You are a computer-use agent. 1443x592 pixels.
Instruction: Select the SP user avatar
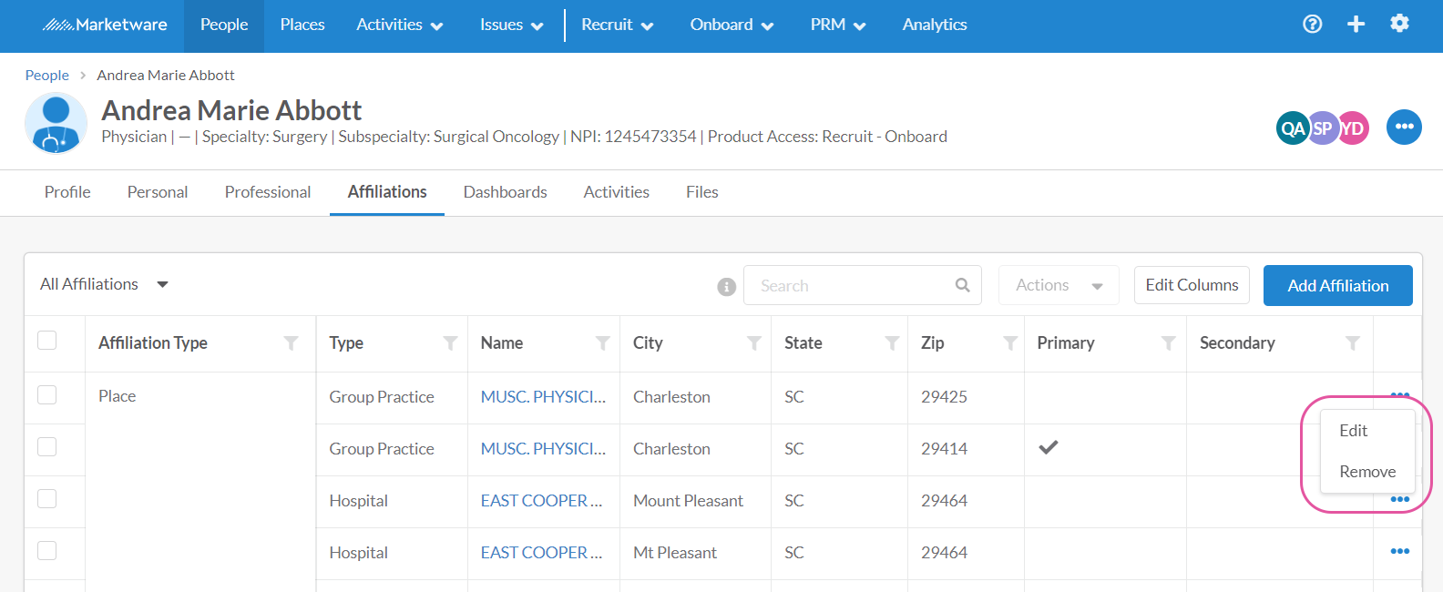[1322, 128]
